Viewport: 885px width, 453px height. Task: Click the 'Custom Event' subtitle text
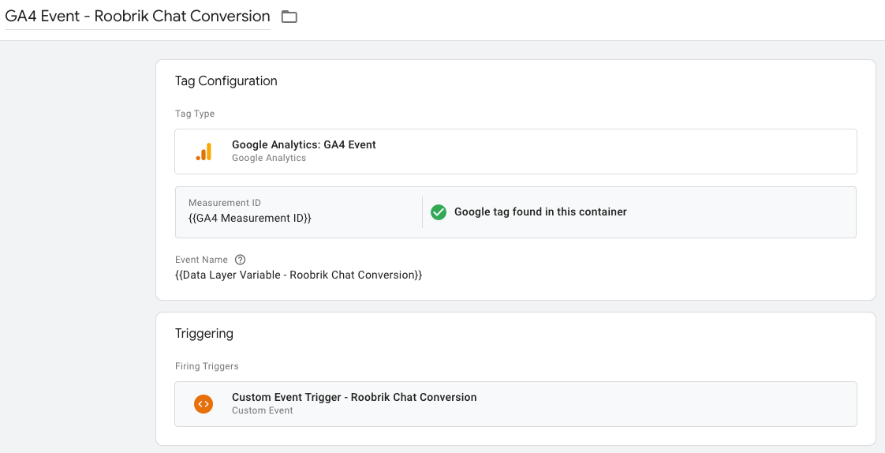(263, 410)
